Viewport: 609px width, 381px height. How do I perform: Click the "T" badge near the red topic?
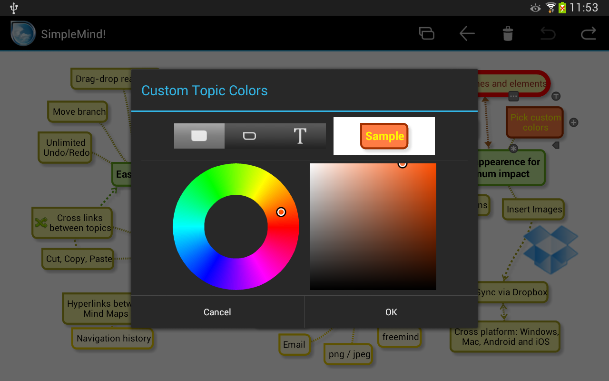point(556,96)
